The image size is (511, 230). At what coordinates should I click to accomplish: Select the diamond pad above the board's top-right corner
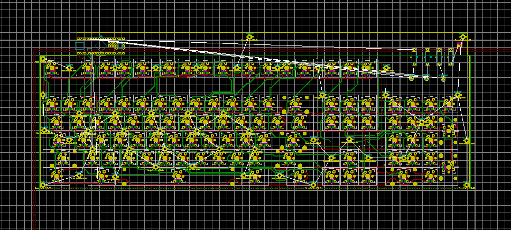coord(463,38)
